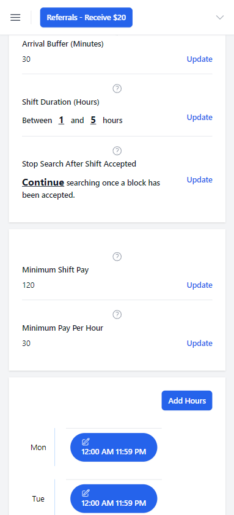This screenshot has width=234, height=515.
Task: Click the minimum shift hours value 1
Action: point(61,121)
